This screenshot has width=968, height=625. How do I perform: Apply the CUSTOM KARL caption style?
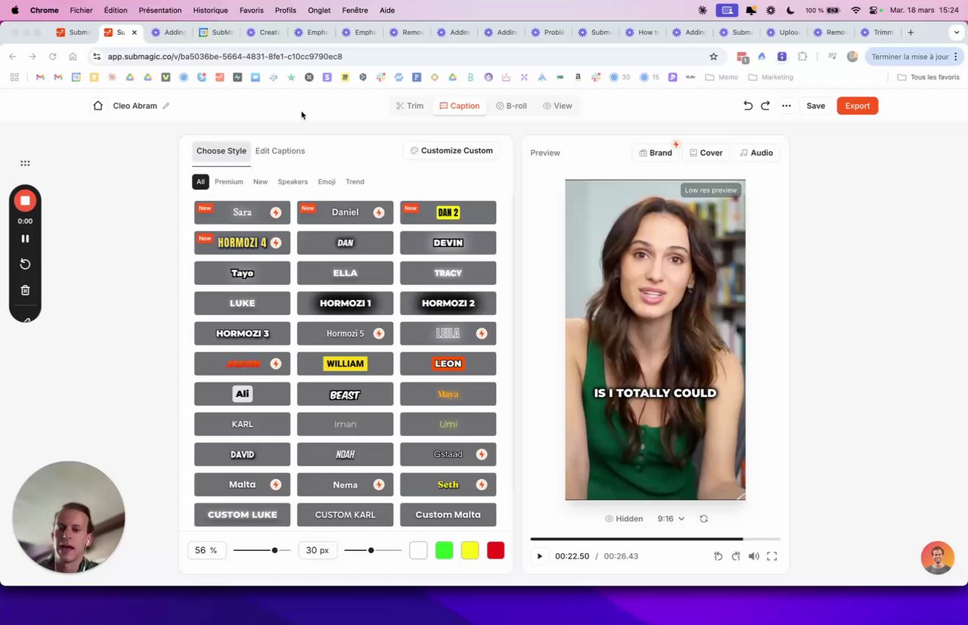coord(345,515)
